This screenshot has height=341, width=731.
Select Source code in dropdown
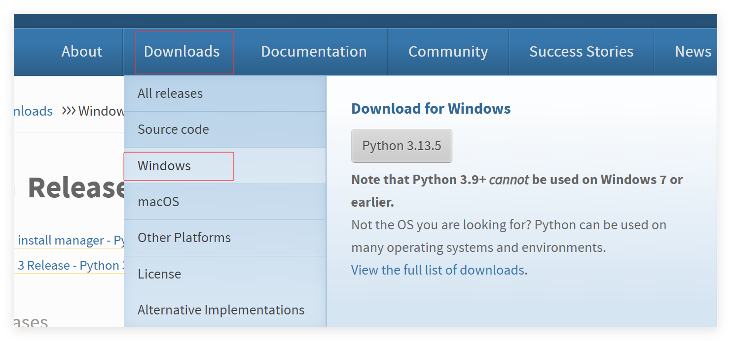[x=225, y=129]
